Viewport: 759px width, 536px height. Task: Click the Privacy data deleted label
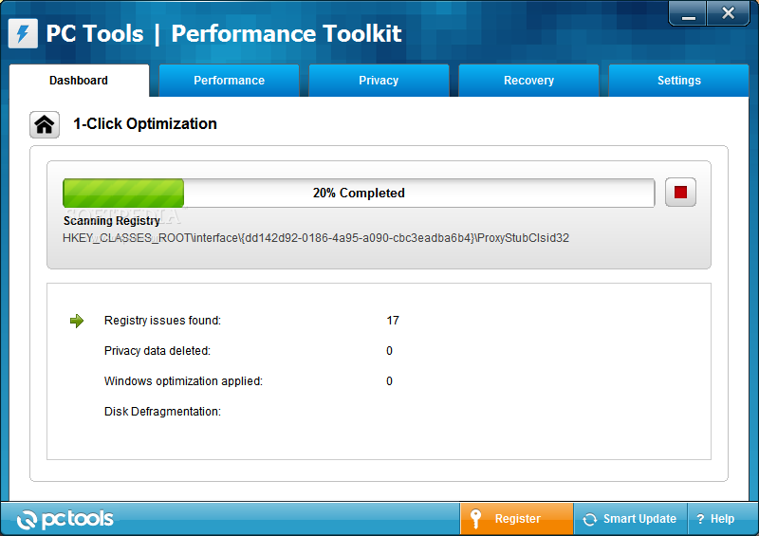tap(157, 351)
